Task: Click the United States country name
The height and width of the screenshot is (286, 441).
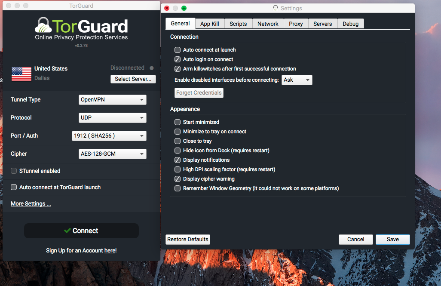Action: pos(51,69)
